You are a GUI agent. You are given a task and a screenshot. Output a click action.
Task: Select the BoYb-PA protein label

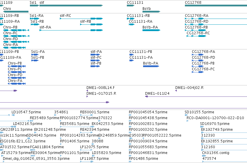[151, 63]
